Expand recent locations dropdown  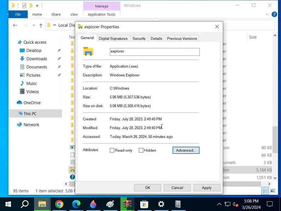pos(34,25)
